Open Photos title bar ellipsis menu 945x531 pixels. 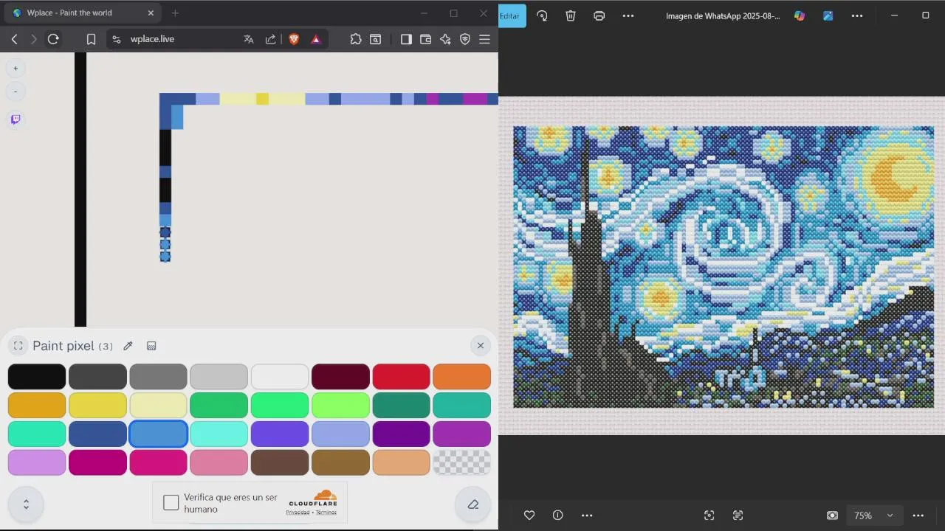click(x=857, y=15)
